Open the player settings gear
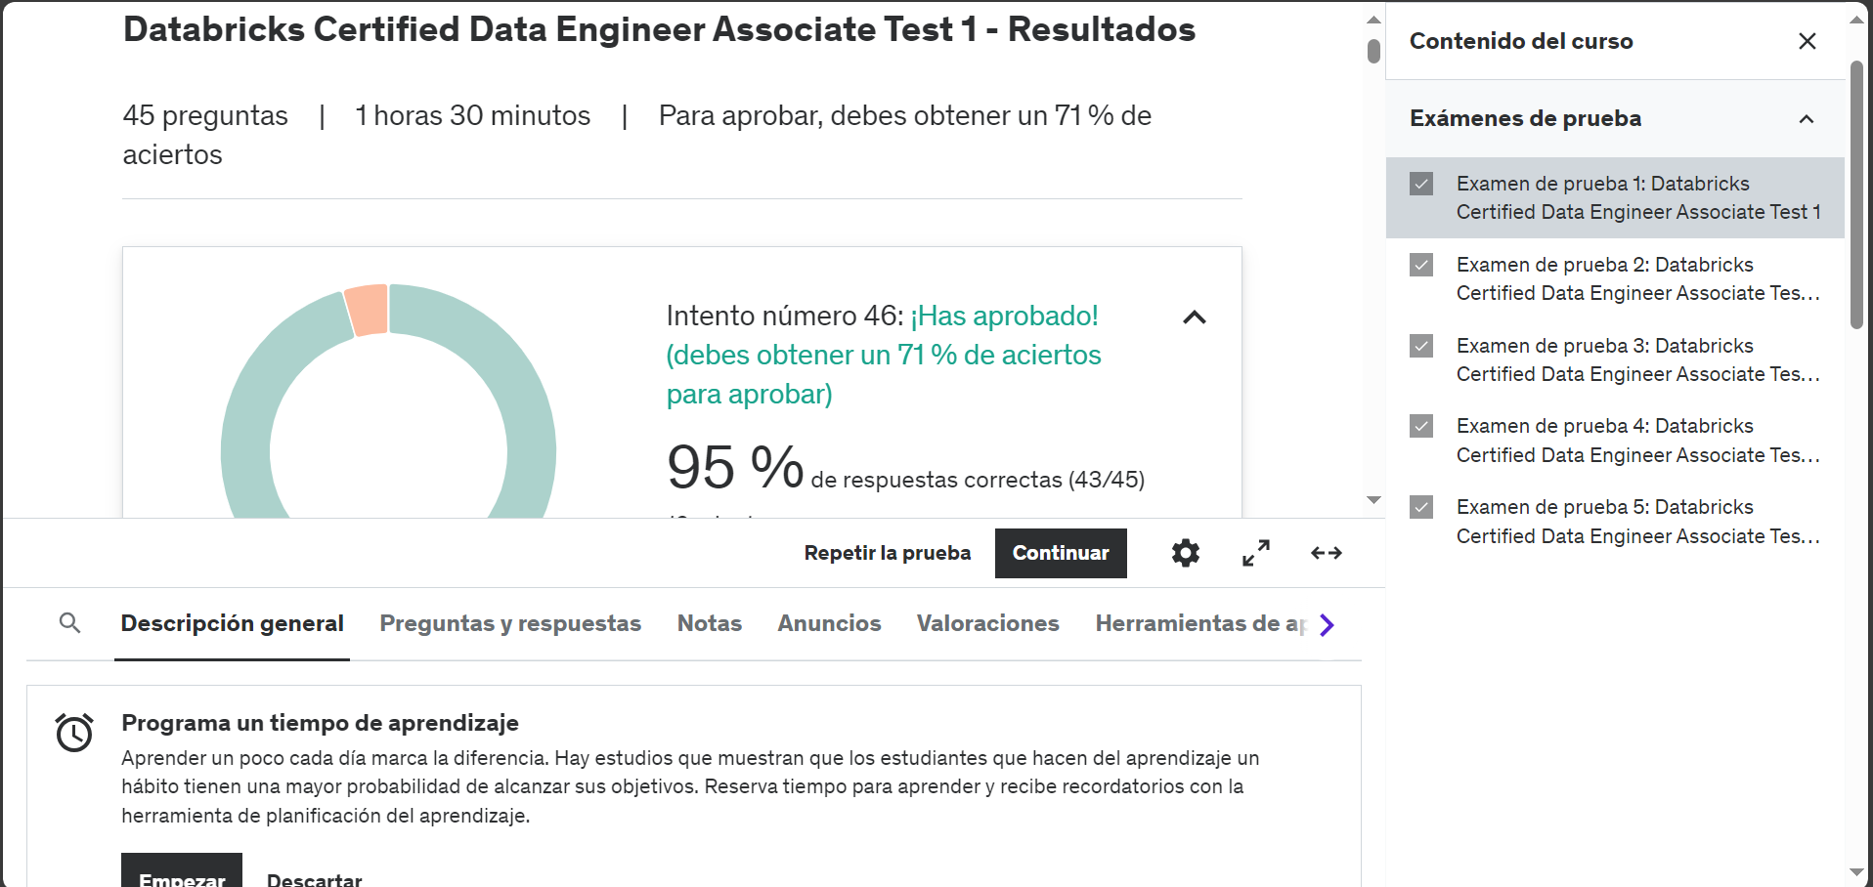Viewport: 1873px width, 887px height. (1185, 553)
